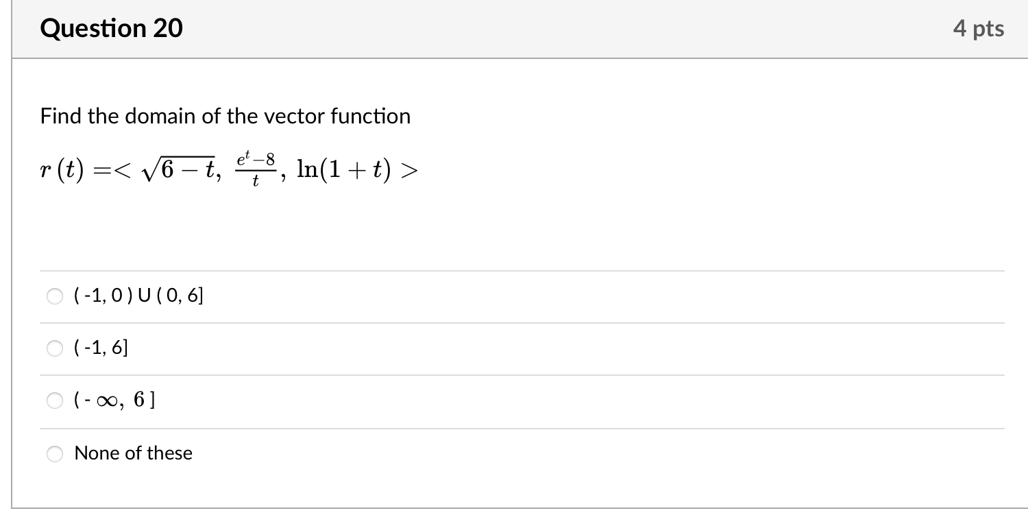The image size is (1028, 513).
Task: Click the word "function" in the prompt
Action: tap(371, 117)
